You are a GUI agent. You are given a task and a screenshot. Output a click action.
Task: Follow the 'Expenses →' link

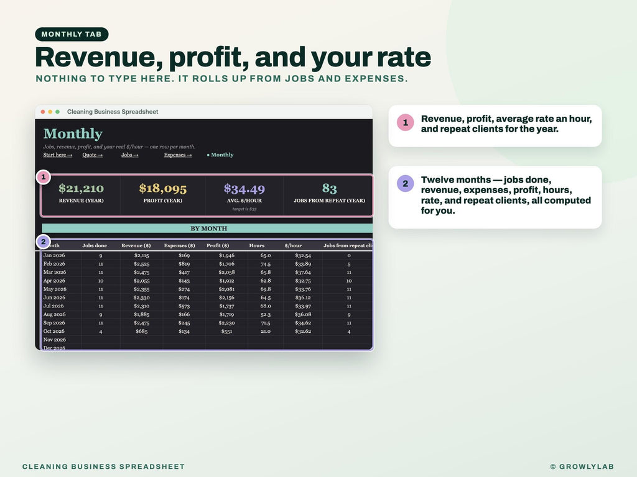pos(178,155)
